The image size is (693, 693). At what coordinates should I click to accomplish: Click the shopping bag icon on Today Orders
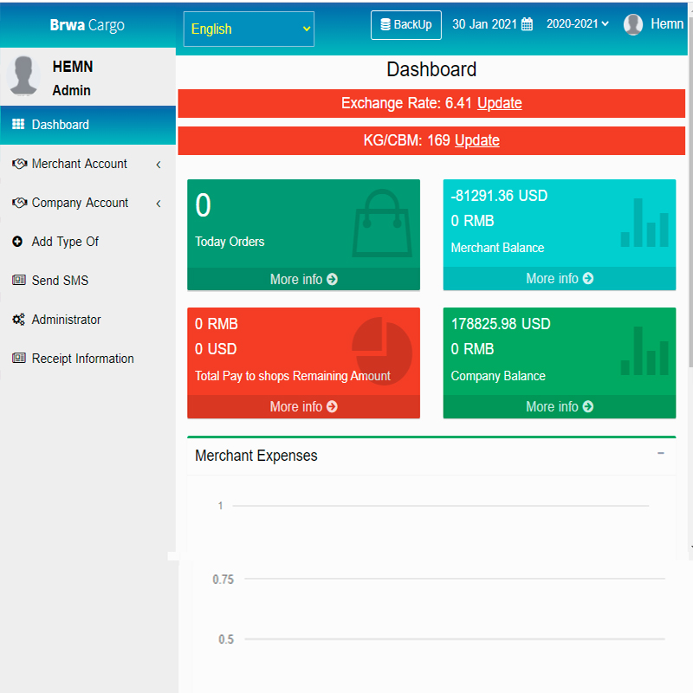coord(382,223)
